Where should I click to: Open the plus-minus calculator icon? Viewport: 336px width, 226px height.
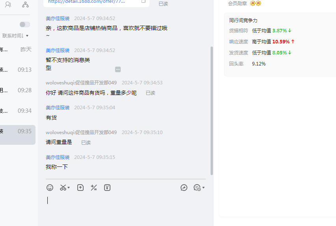pyautogui.click(x=93, y=188)
